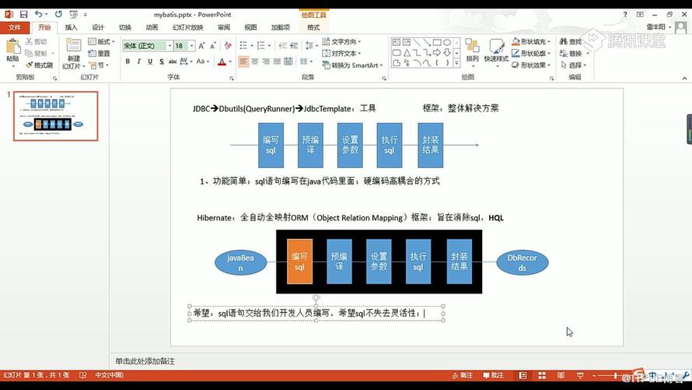Select the triangle shape in shapes gallery

coord(407,53)
